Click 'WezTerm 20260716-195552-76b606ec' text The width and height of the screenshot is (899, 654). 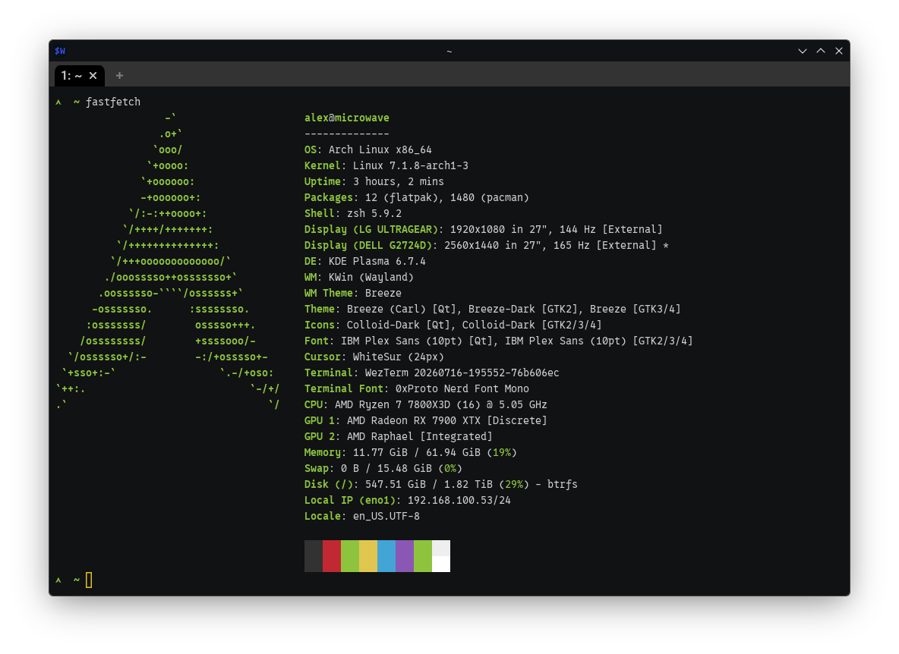[462, 373]
